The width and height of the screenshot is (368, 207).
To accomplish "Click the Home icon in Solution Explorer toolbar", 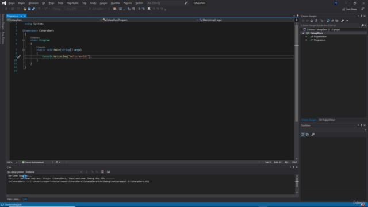I will (x=312, y=21).
